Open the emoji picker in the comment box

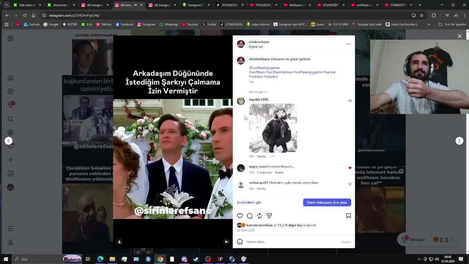pyautogui.click(x=240, y=242)
